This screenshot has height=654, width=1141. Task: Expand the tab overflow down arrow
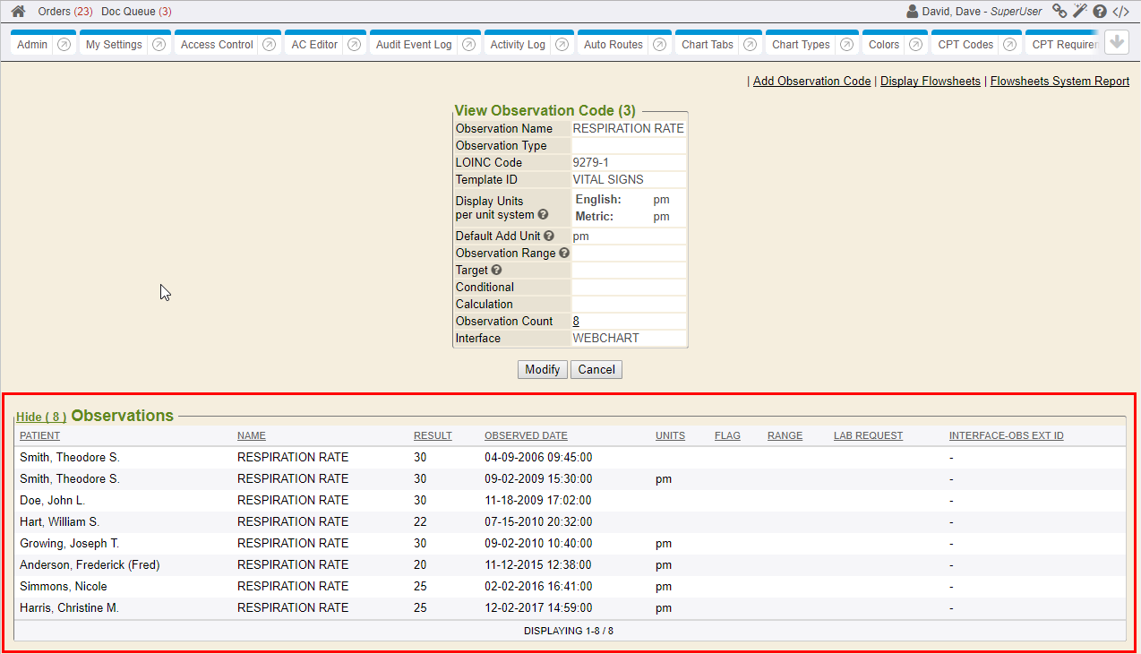(x=1116, y=43)
